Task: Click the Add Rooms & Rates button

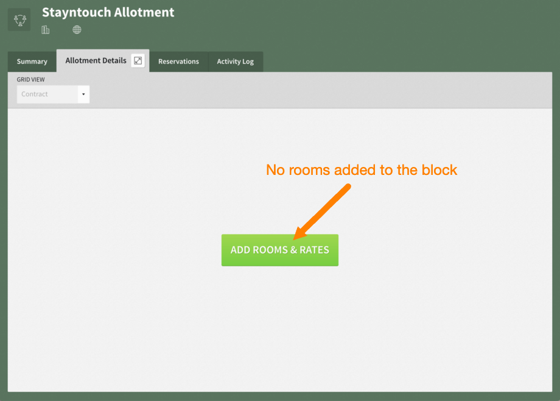Action: (279, 250)
